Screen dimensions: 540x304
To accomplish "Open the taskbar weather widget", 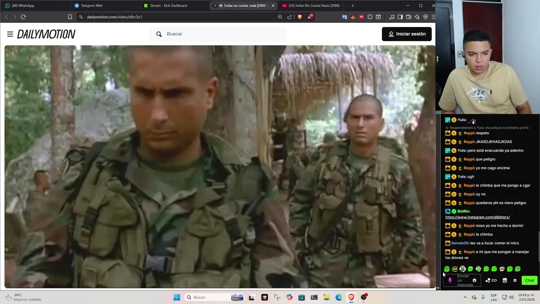I will [x=23, y=297].
